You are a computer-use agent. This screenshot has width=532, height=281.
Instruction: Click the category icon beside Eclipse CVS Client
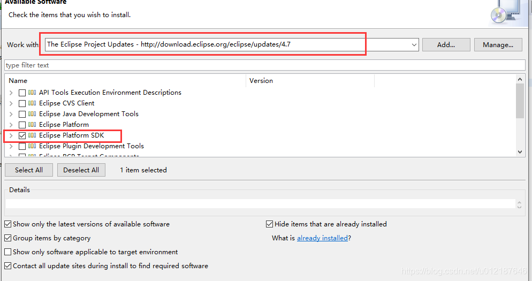click(32, 103)
